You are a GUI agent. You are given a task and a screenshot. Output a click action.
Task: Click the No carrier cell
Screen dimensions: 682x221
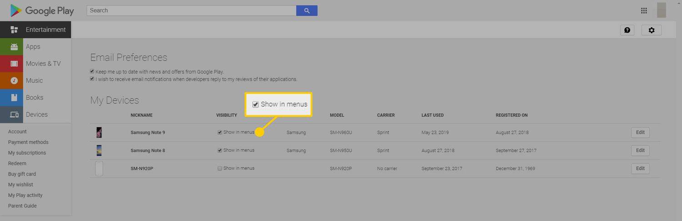click(387, 168)
